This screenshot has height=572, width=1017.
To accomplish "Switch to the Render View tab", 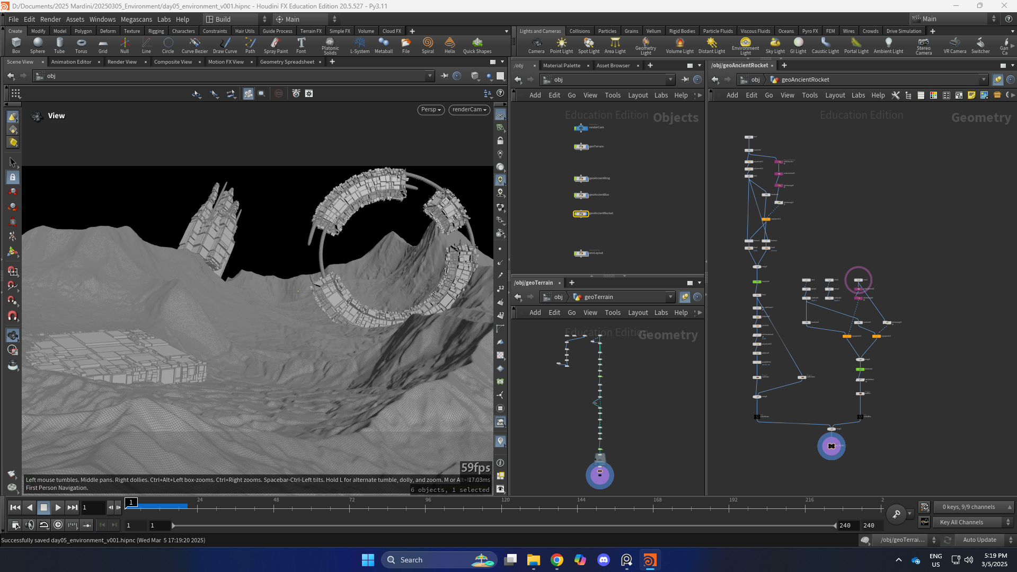I will (x=122, y=62).
